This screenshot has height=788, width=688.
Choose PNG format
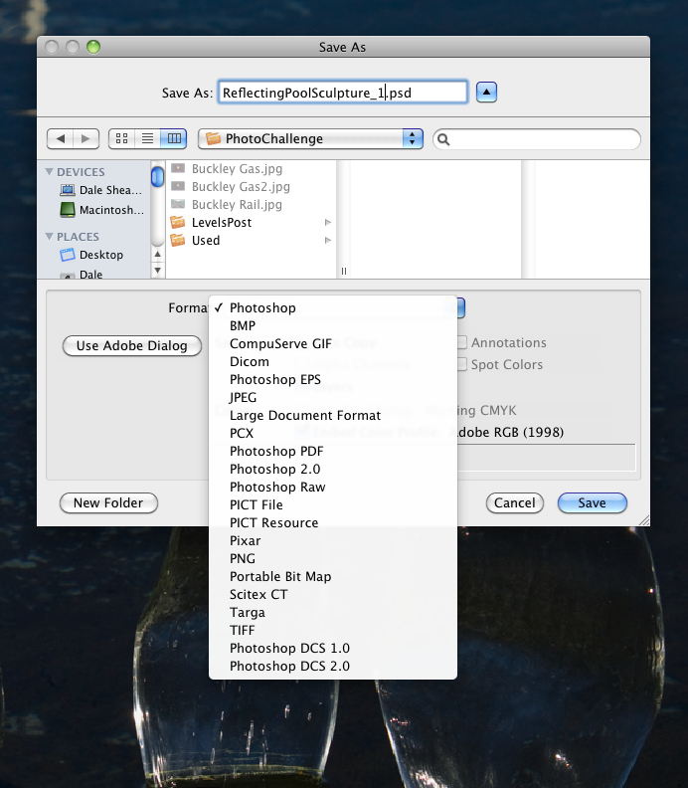click(332, 559)
